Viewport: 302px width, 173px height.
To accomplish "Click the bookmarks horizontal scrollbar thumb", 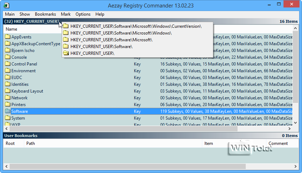I will pos(127,166).
